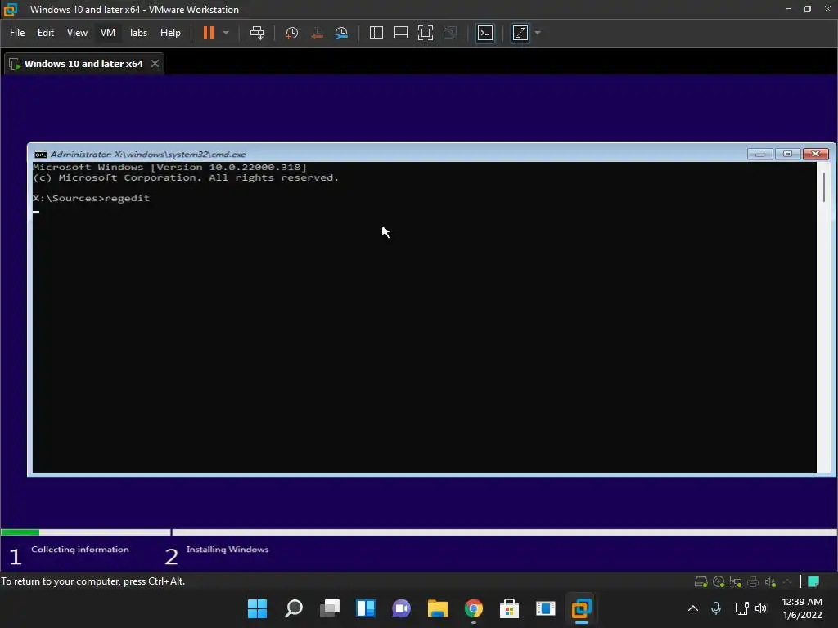Toggle the console view button
The image size is (838, 628).
485,33
